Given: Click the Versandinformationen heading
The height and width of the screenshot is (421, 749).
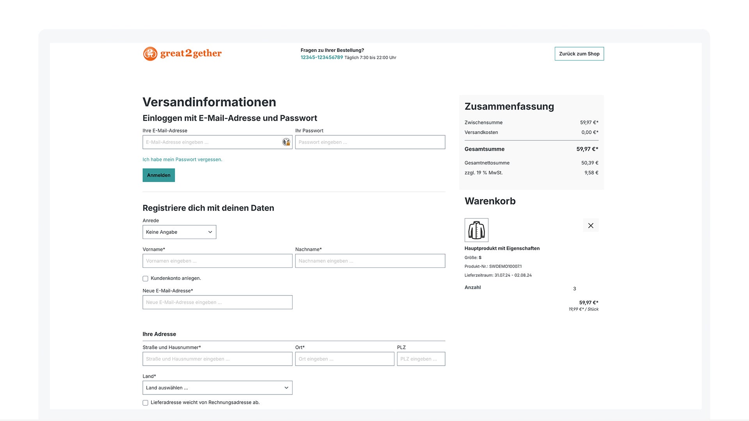Looking at the screenshot, I should (x=209, y=102).
